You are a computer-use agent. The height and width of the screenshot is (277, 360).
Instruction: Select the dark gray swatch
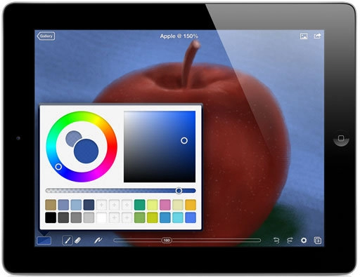(x=63, y=217)
